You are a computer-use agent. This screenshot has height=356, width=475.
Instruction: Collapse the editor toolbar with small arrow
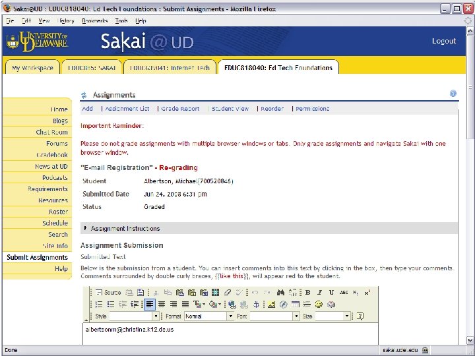coord(86,320)
